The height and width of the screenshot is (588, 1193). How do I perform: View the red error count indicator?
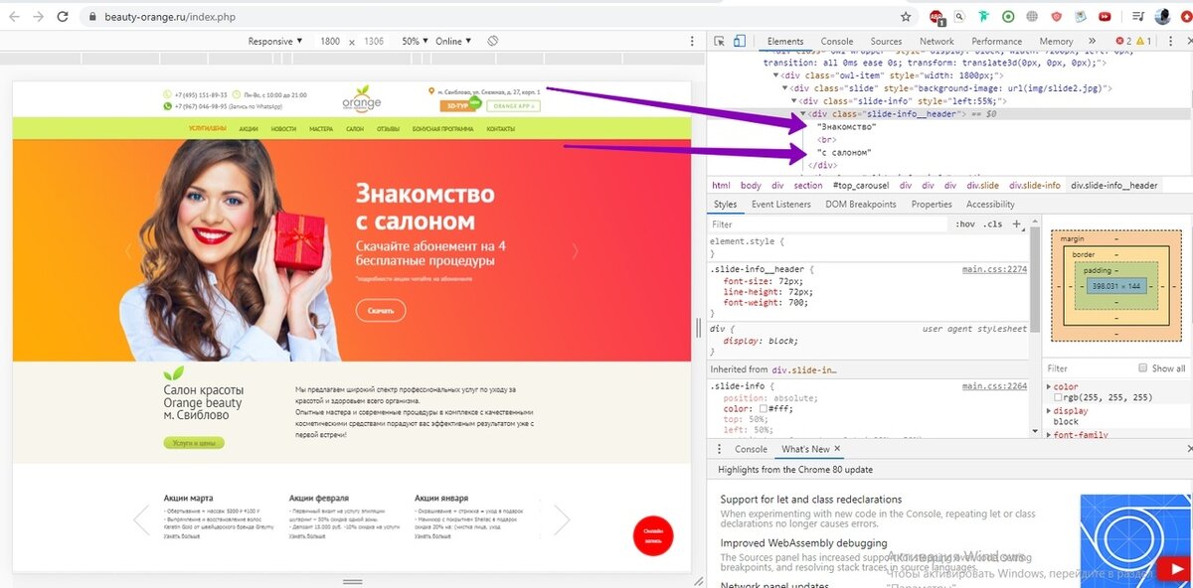pyautogui.click(x=1123, y=42)
